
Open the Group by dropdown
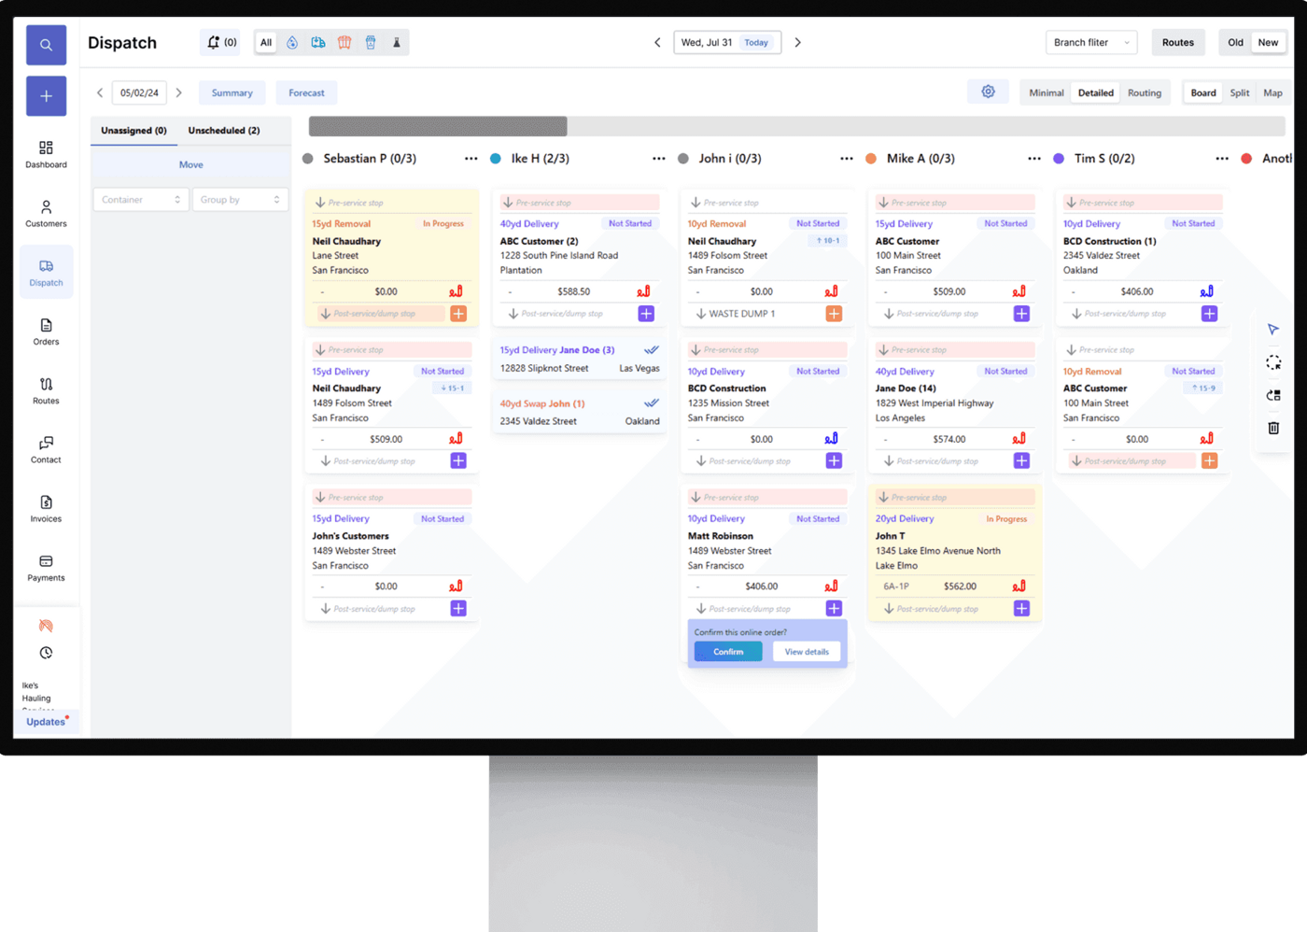click(240, 199)
